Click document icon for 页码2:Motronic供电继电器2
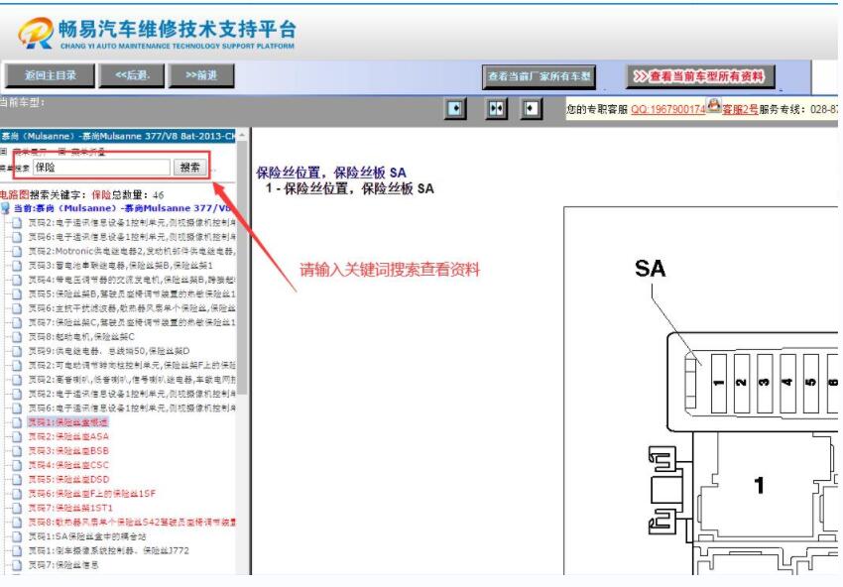 (17, 251)
